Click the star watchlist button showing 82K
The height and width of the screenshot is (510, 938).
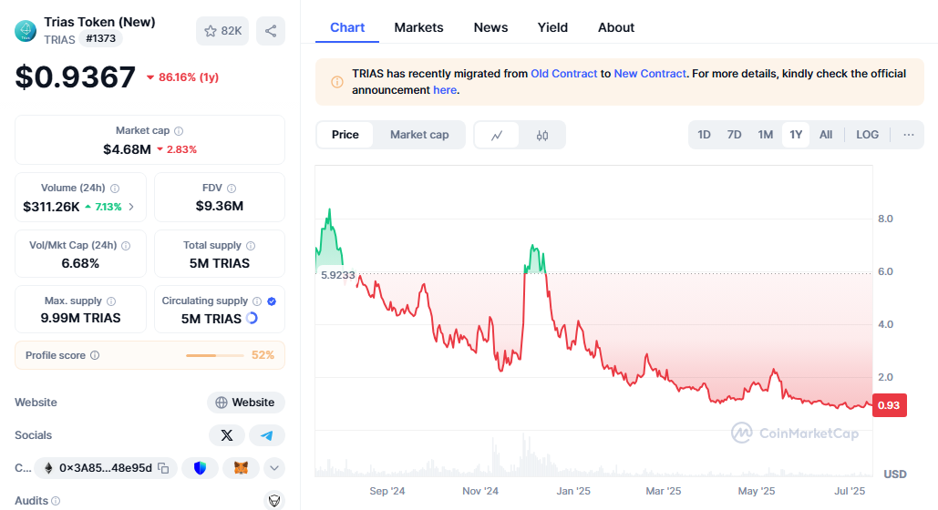pyautogui.click(x=222, y=31)
